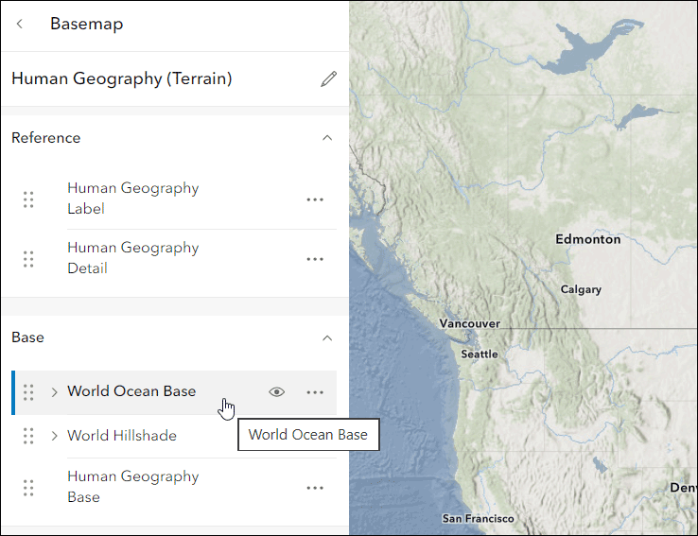The width and height of the screenshot is (698, 536).
Task: Click Edmonton label on the map
Action: coord(587,239)
